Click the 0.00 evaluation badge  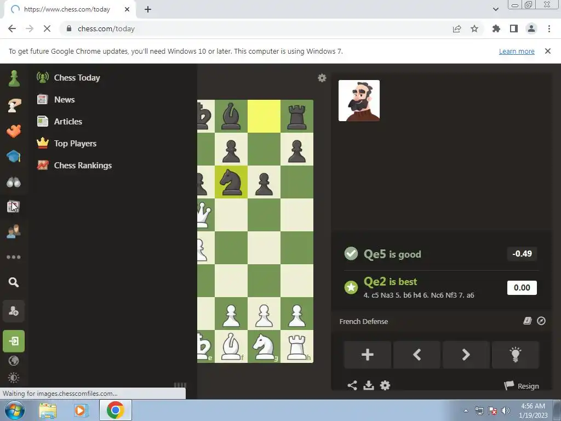click(x=522, y=288)
